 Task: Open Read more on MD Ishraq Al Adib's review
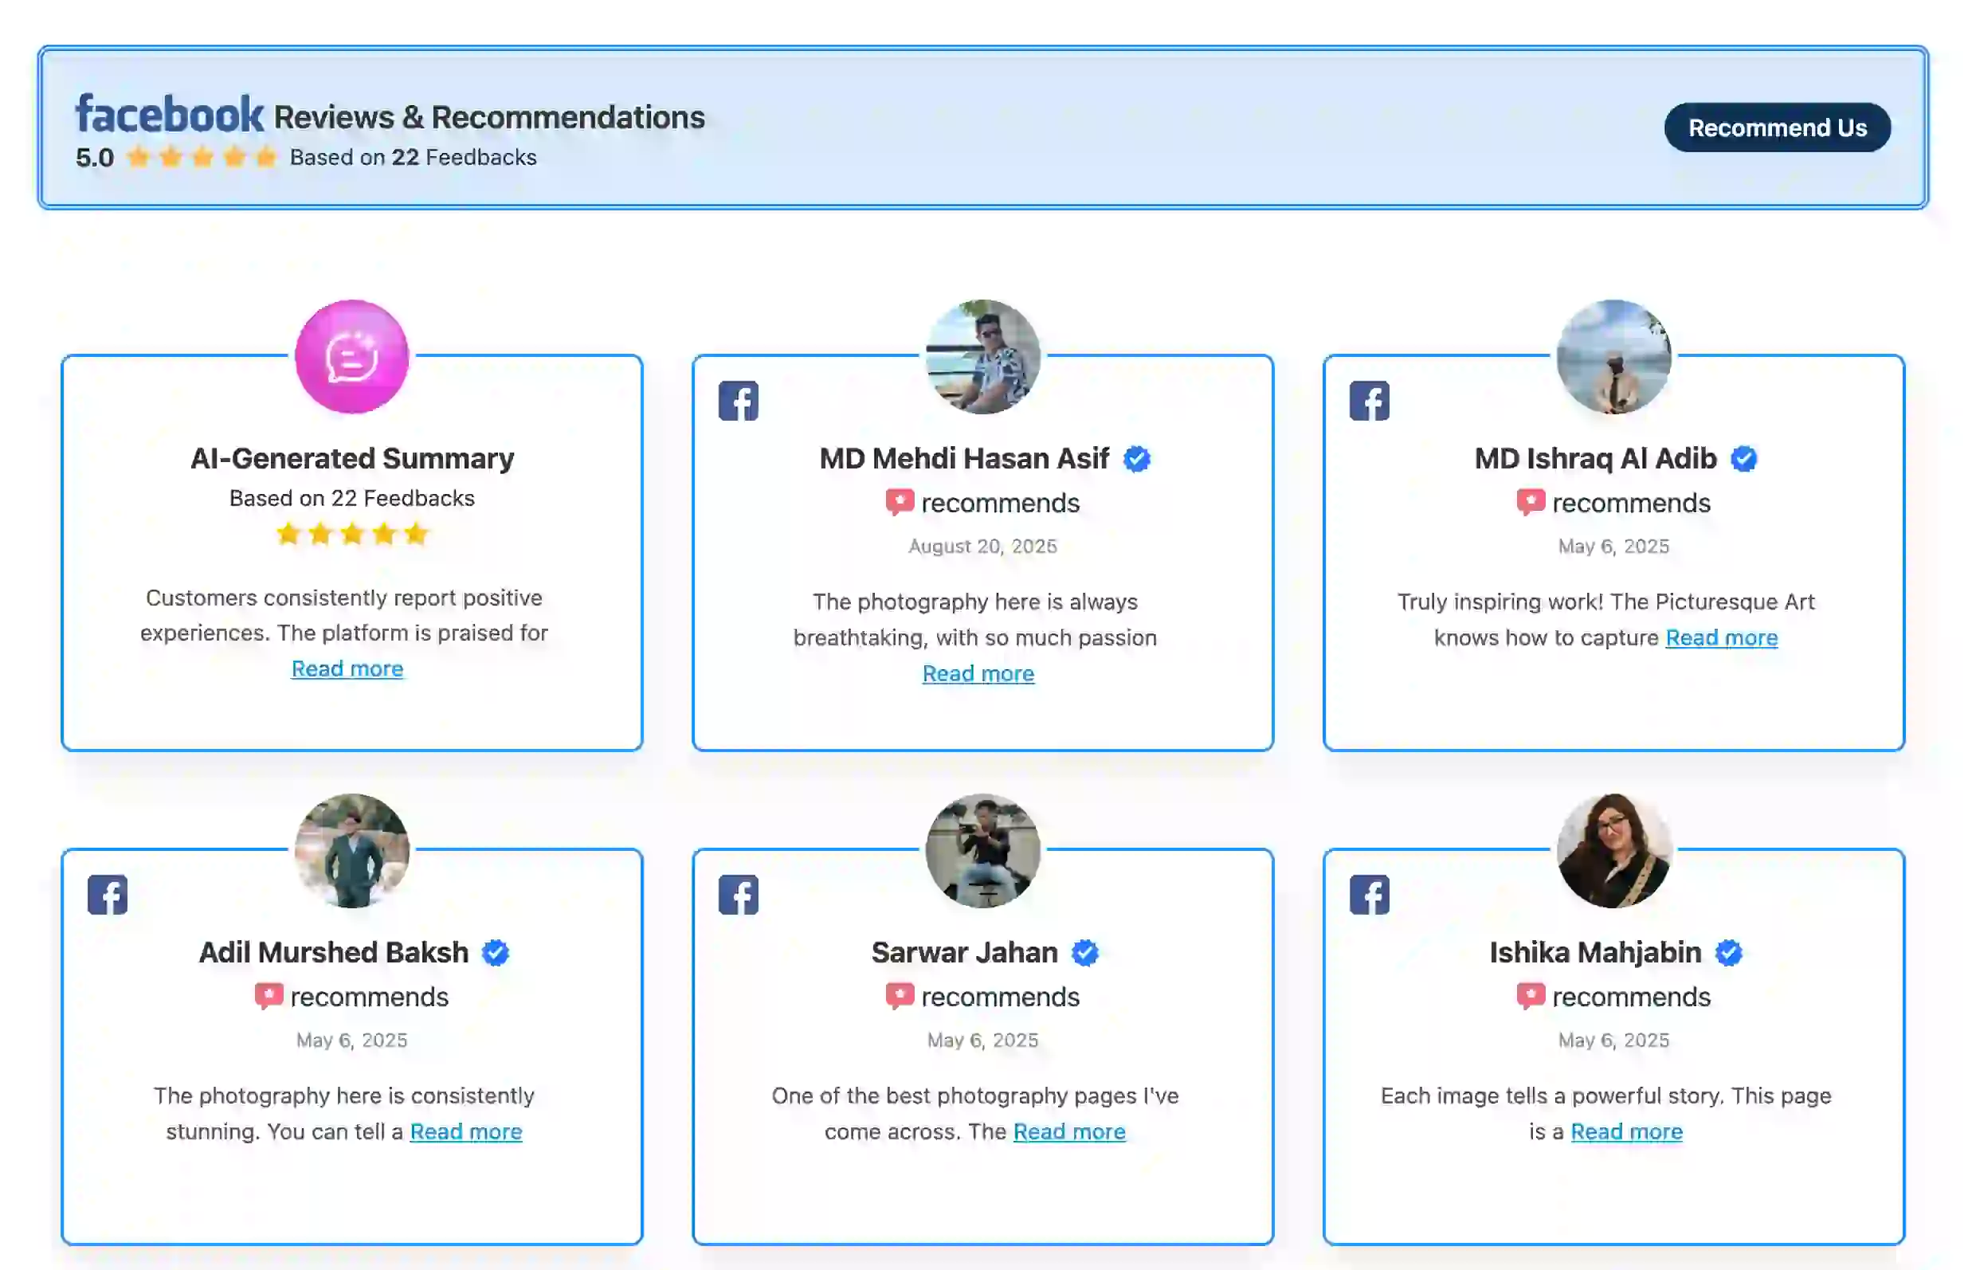[x=1722, y=637]
